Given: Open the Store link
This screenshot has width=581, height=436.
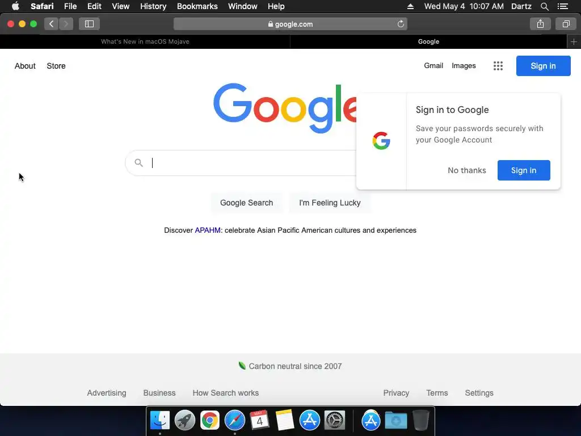Looking at the screenshot, I should (x=56, y=66).
